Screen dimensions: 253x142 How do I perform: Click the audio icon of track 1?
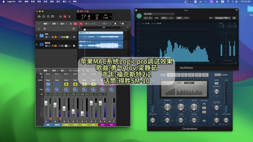pos(42,35)
